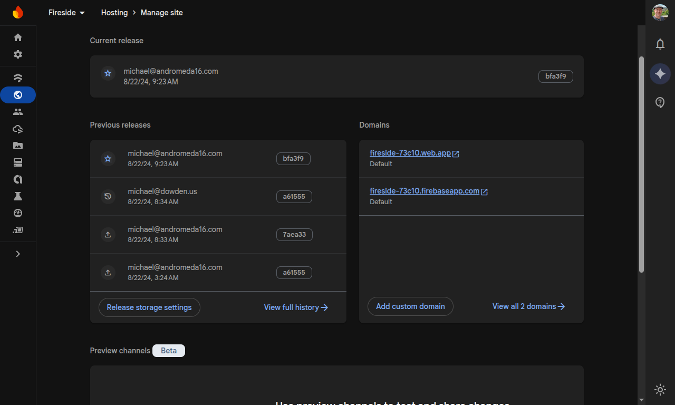
Task: Open notifications bell
Action: 660,44
